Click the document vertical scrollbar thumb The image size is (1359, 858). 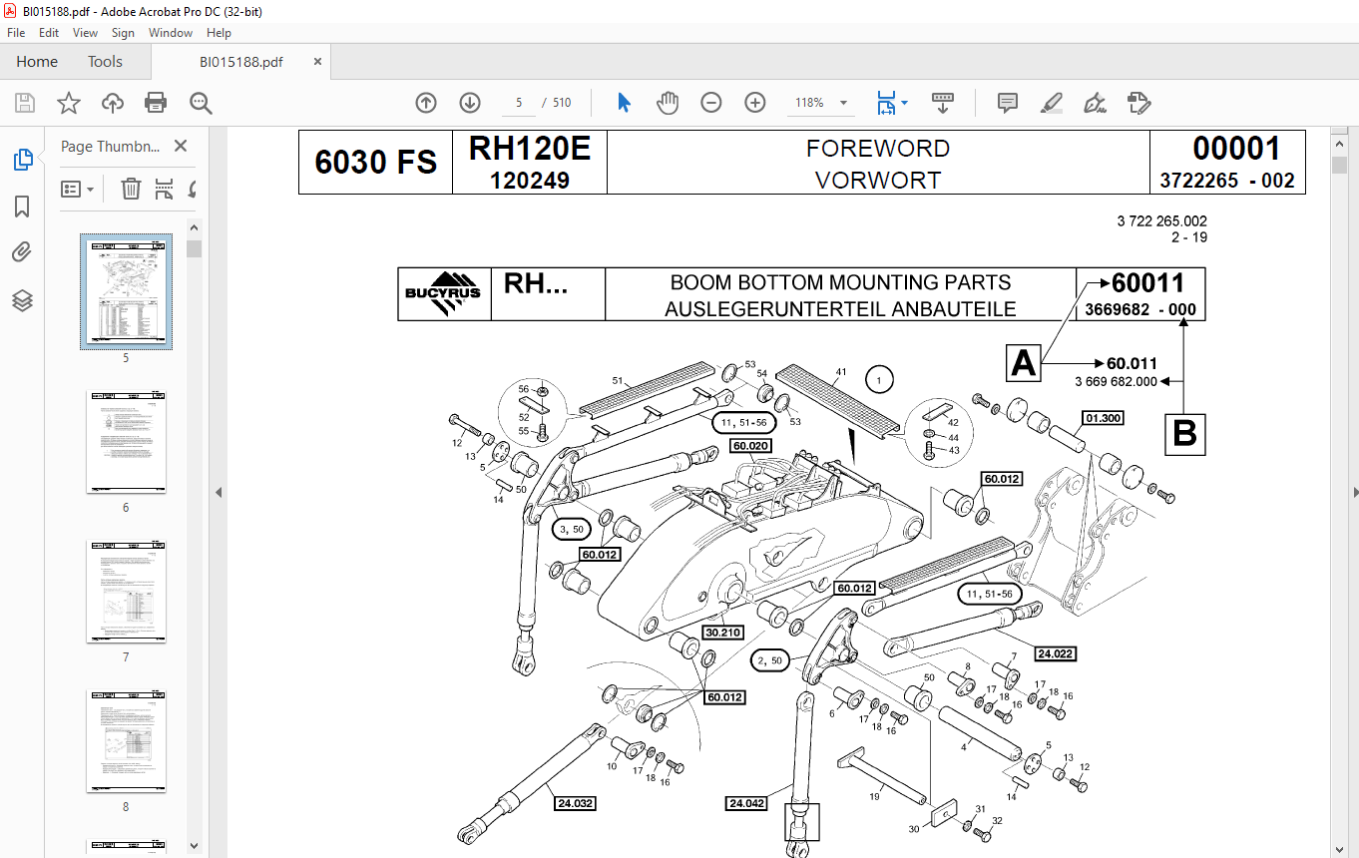click(x=1339, y=165)
